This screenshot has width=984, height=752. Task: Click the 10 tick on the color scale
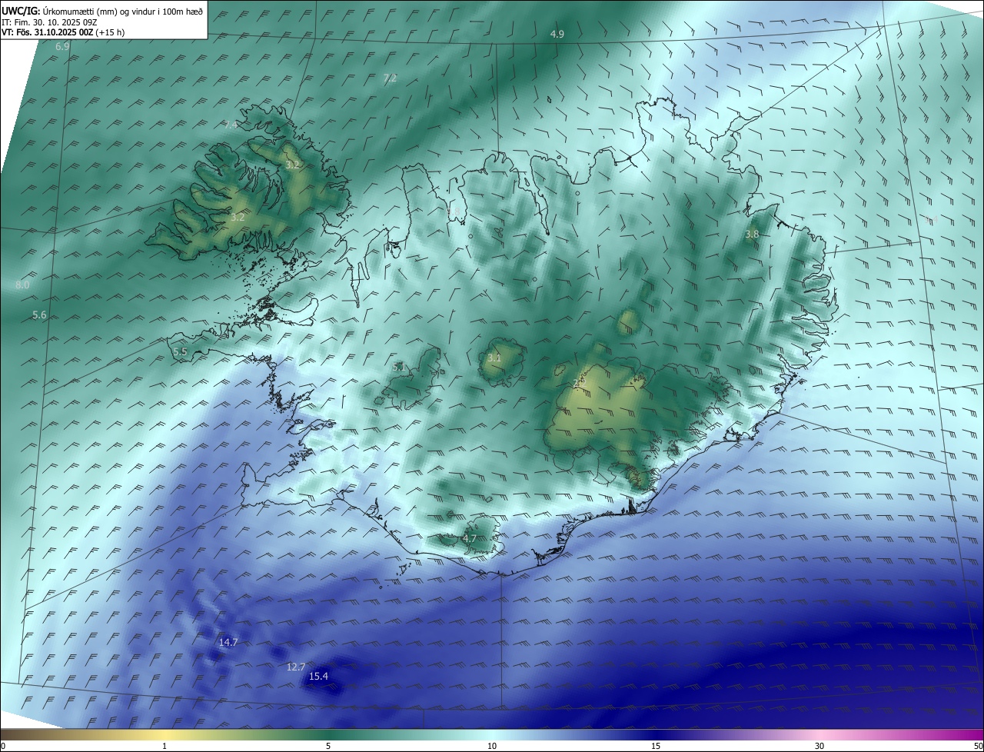pyautogui.click(x=492, y=747)
